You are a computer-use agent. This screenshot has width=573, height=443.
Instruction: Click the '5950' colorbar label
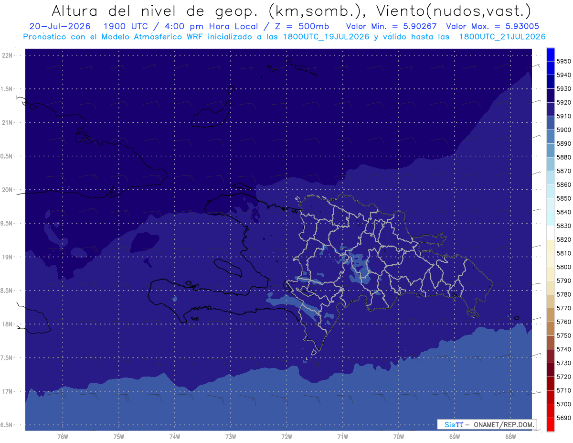pyautogui.click(x=564, y=61)
